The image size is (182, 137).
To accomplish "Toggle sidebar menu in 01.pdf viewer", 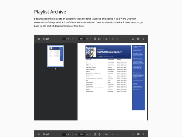I will point(39,39).
